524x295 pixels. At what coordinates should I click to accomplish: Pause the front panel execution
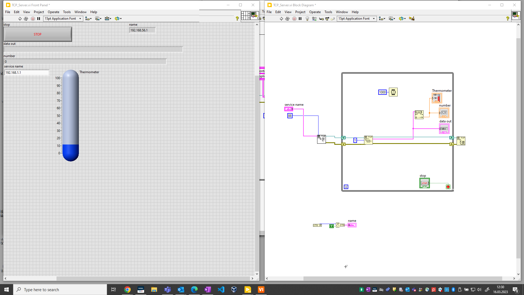click(39, 19)
